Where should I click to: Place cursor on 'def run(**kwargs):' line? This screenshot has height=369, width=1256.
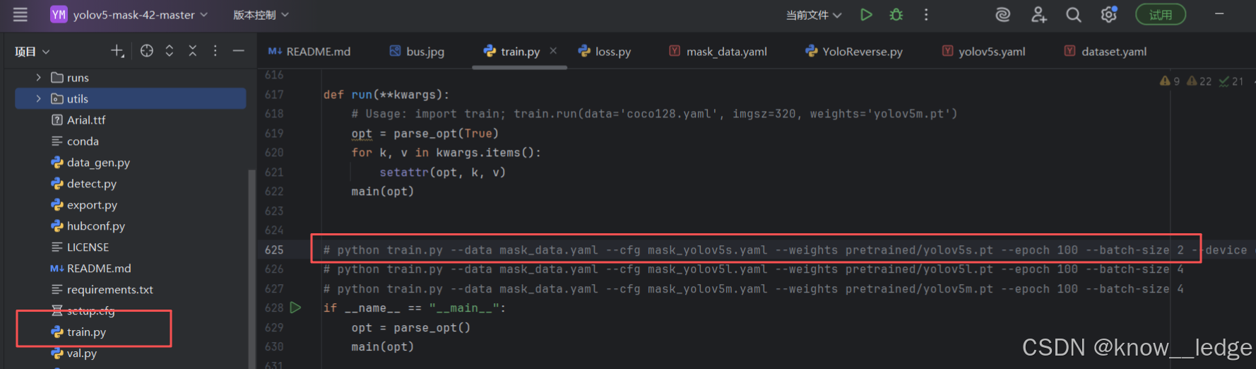386,94
